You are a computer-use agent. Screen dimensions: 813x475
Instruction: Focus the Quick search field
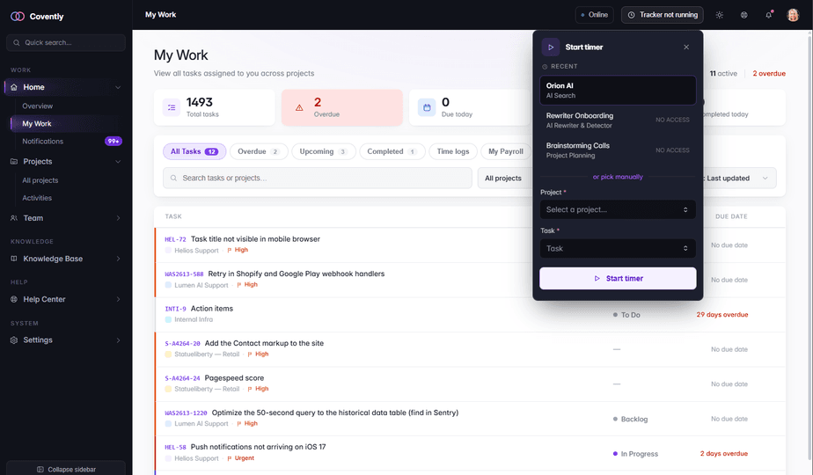tap(66, 42)
